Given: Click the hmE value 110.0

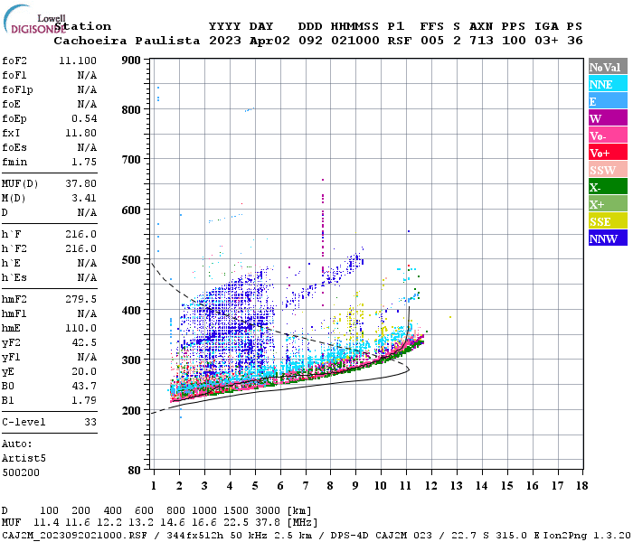Looking at the screenshot, I should click(x=80, y=328).
